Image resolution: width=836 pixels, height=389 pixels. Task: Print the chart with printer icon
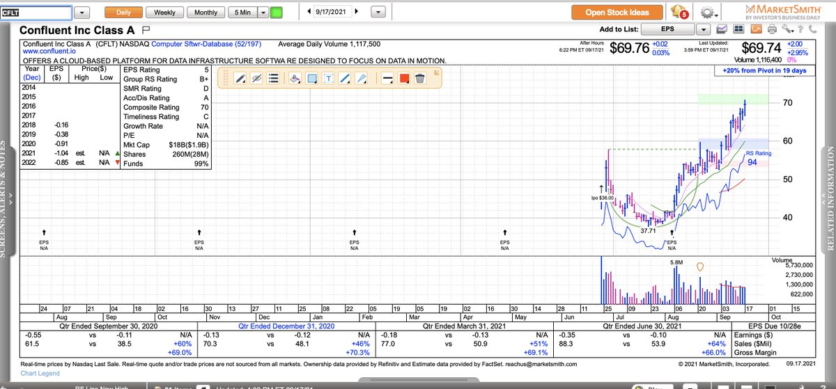pyautogui.click(x=771, y=30)
